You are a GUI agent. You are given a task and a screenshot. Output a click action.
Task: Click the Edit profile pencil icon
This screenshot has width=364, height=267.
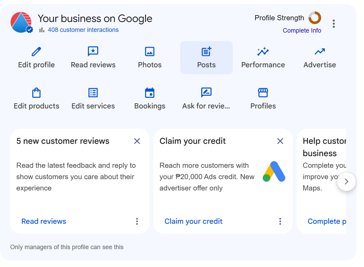point(36,51)
